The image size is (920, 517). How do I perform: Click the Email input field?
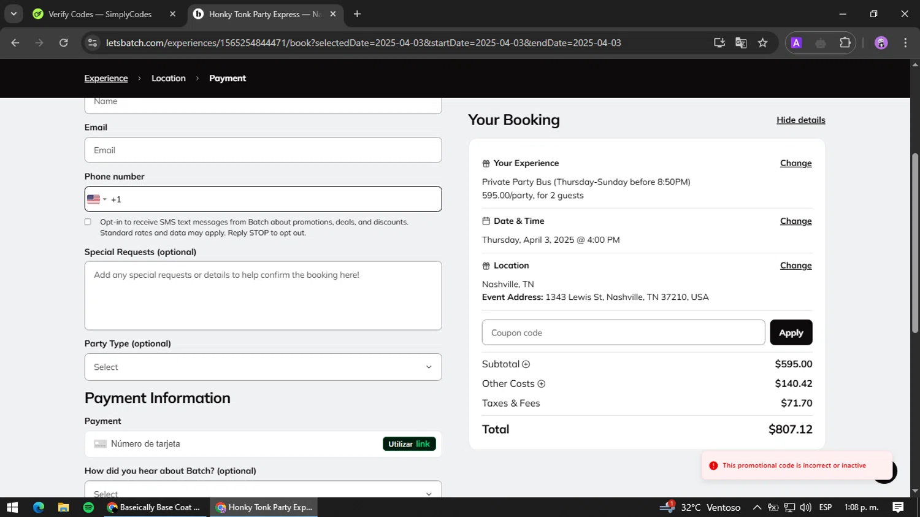263,150
